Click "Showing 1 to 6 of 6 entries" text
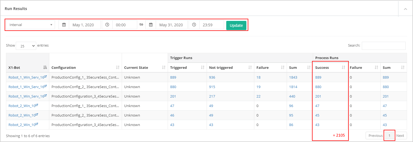This screenshot has height=142, width=413. tap(28, 136)
